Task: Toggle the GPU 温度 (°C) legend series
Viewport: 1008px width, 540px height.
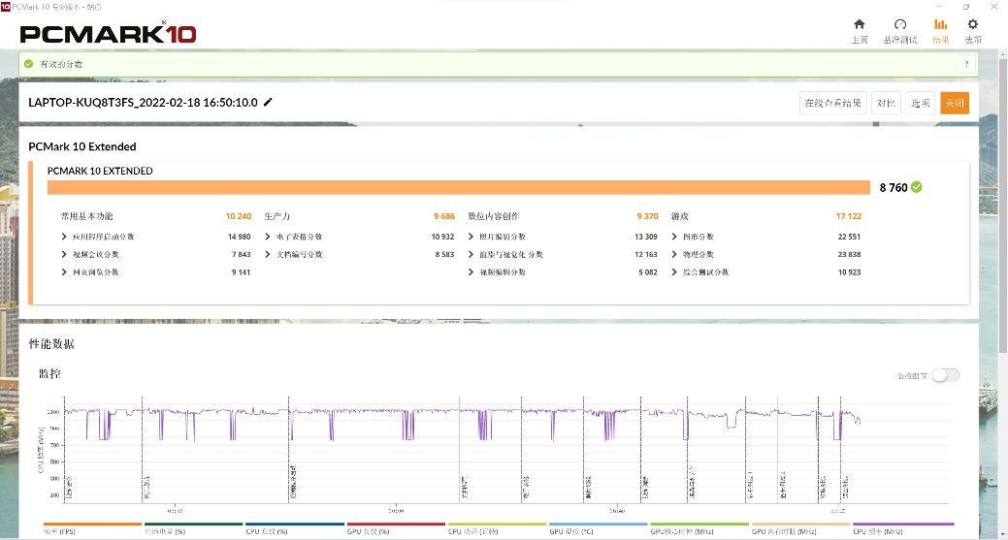Action: (598, 528)
